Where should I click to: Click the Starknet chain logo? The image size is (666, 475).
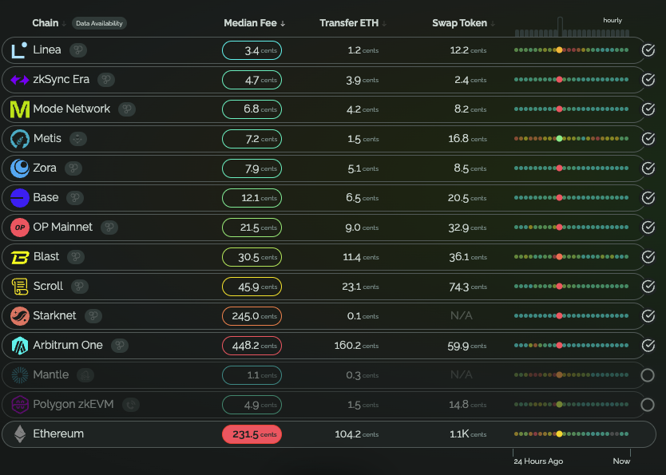[x=19, y=316]
